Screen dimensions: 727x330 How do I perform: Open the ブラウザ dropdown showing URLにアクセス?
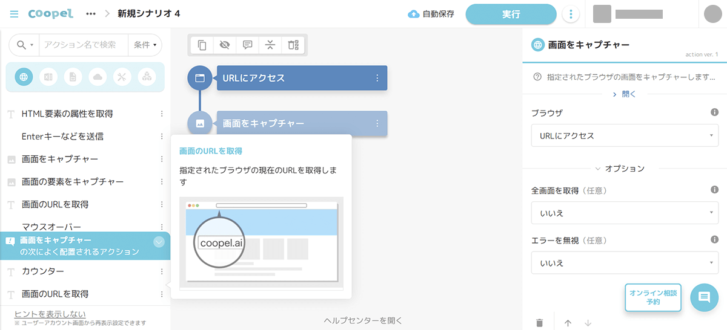click(x=625, y=135)
